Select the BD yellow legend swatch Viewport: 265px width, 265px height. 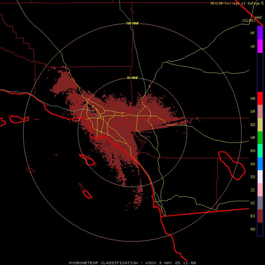[x=260, y=125]
